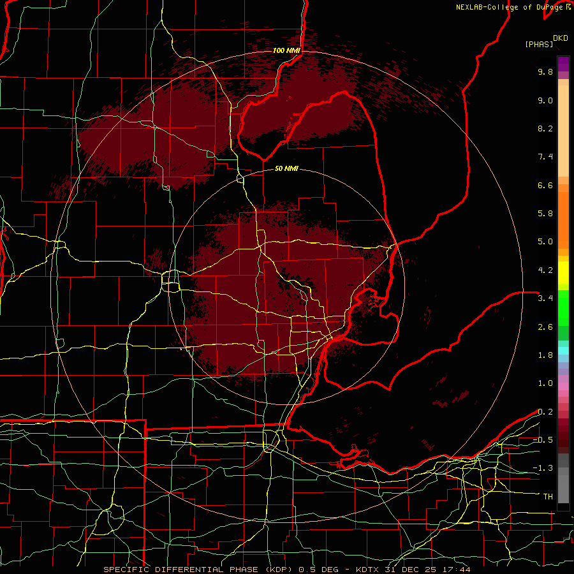Pick the bright green segment of color scale
Viewport: 574px width, 574px height.
coord(563,308)
